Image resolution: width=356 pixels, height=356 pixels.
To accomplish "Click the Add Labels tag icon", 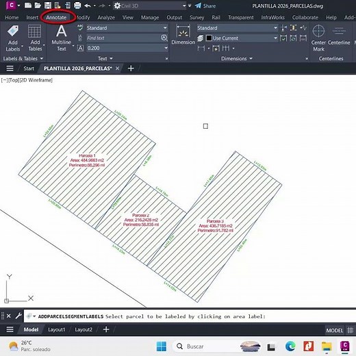I will 13,31.
